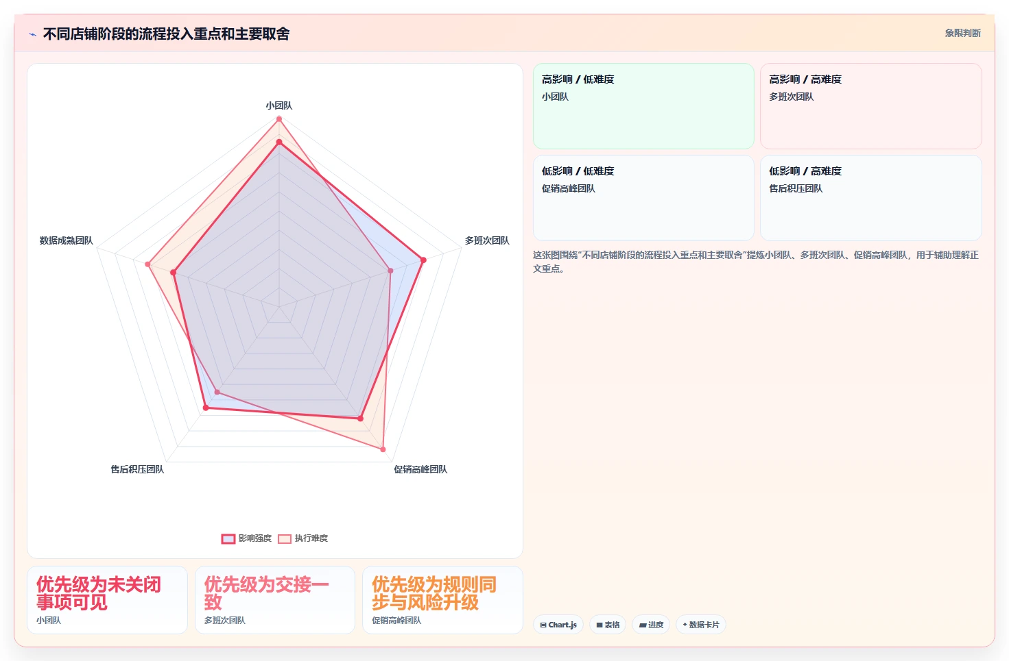
Task: Click the 小团队 radar axis label
Action: pyautogui.click(x=279, y=105)
